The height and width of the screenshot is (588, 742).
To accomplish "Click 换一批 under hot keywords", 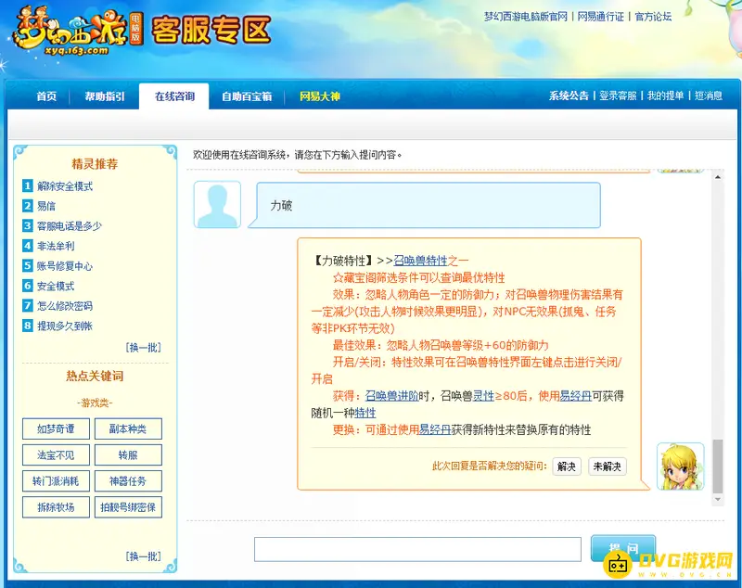I will coord(144,556).
